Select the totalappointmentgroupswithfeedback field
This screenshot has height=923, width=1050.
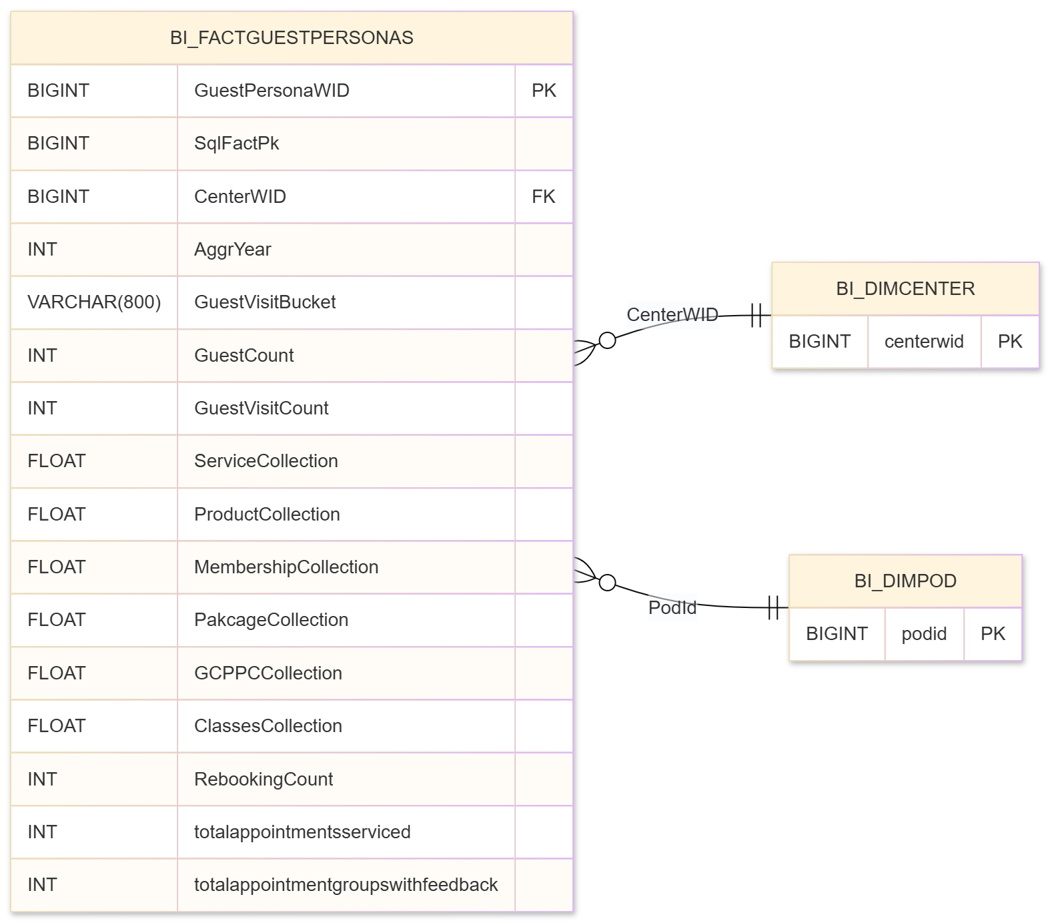click(346, 885)
